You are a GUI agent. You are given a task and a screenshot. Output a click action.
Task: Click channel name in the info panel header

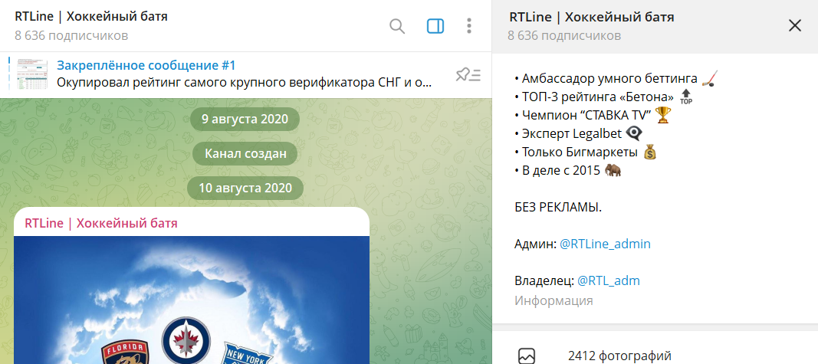(x=592, y=17)
